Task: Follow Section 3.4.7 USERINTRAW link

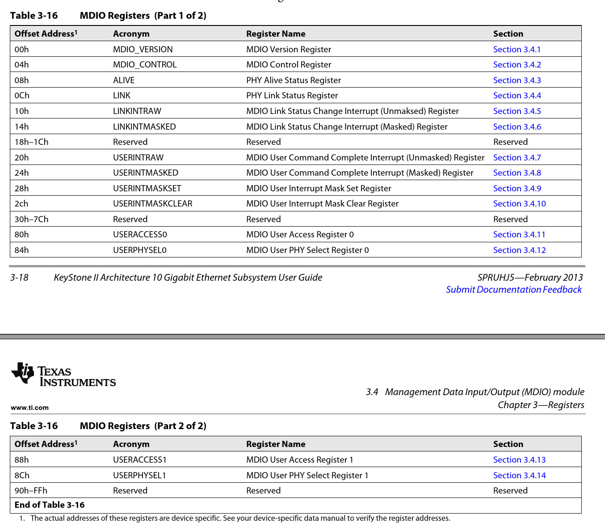Action: (517, 157)
